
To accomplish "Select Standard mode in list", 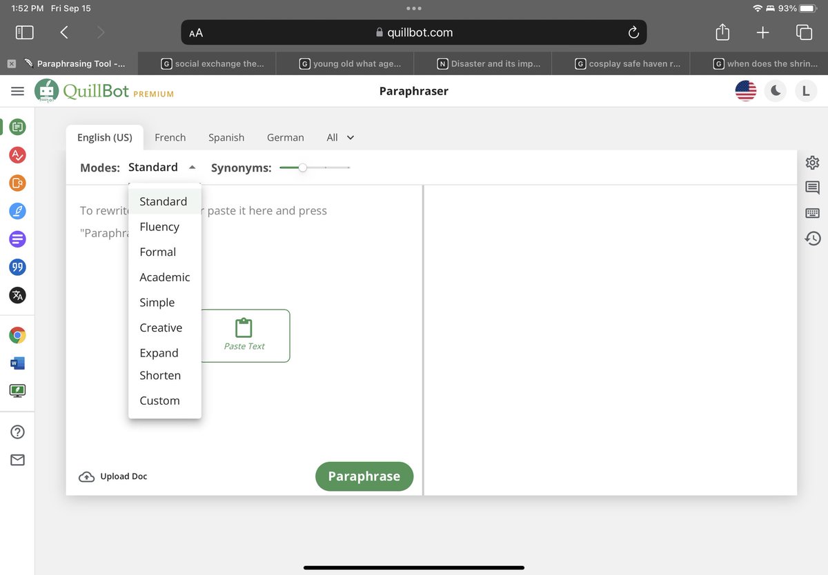I will pos(164,201).
